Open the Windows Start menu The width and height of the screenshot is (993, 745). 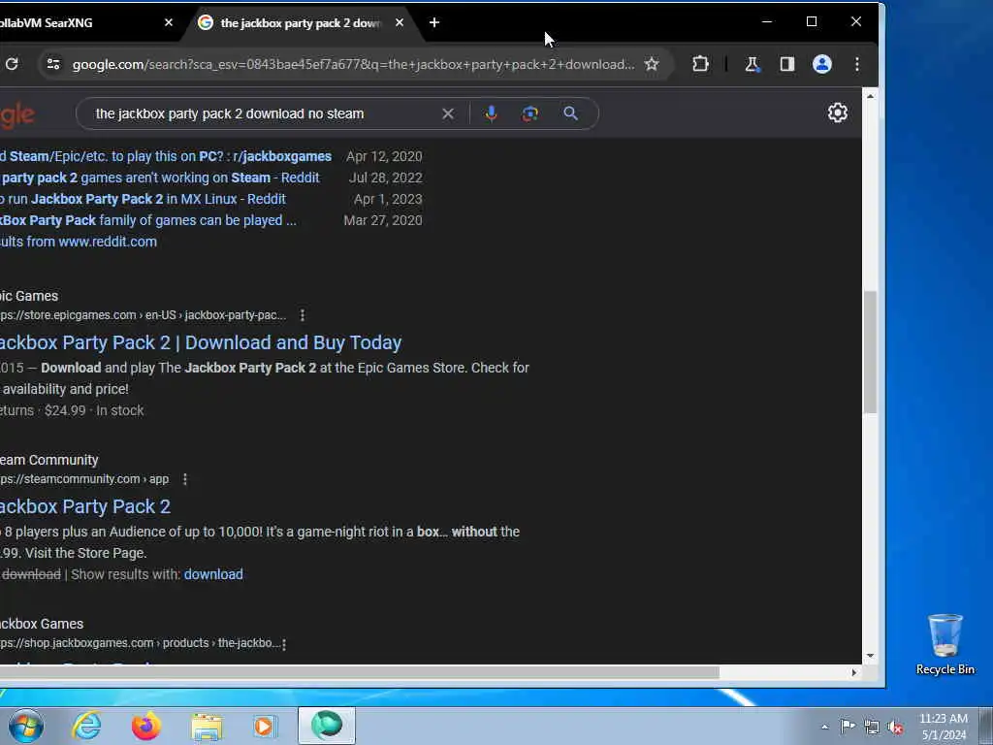(x=26, y=726)
